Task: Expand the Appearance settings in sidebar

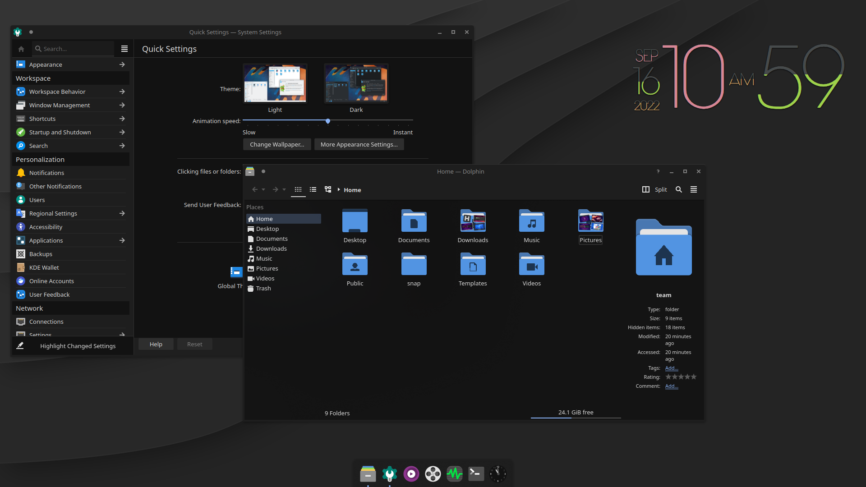Action: [123, 64]
